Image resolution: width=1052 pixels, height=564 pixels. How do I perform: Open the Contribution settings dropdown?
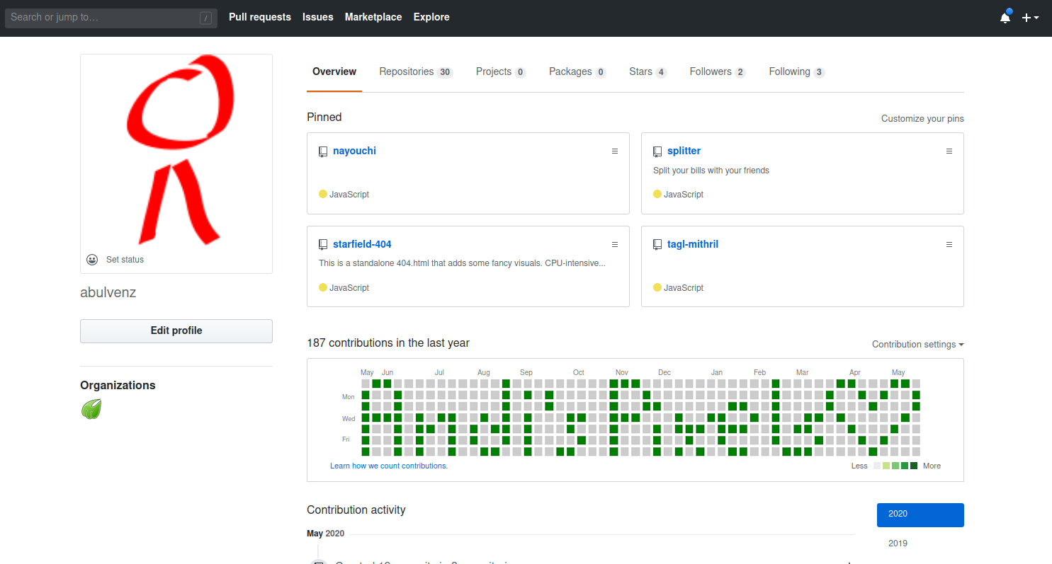(917, 344)
